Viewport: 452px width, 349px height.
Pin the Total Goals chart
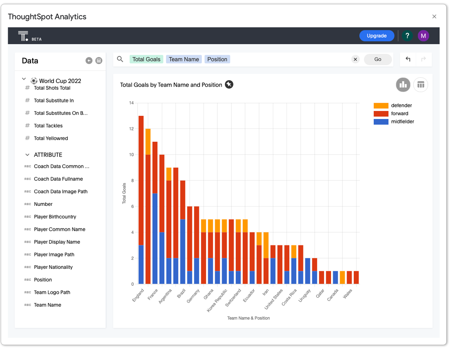click(229, 84)
